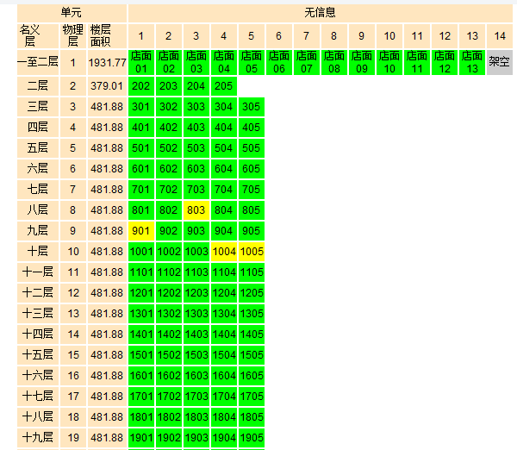Open unit 805

click(x=252, y=210)
